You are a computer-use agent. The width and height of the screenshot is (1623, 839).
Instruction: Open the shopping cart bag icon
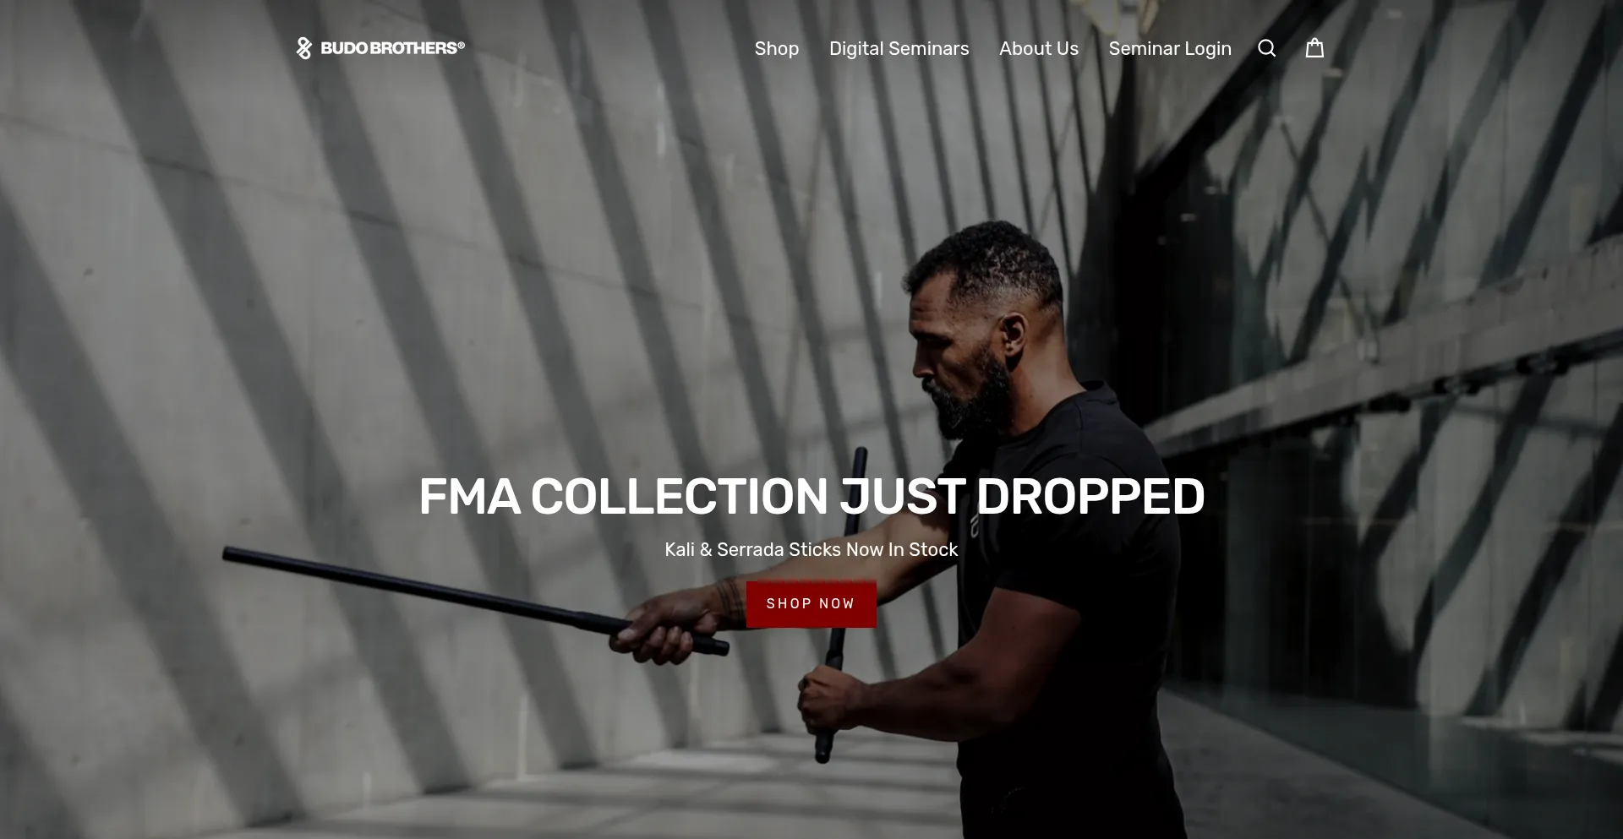point(1314,48)
